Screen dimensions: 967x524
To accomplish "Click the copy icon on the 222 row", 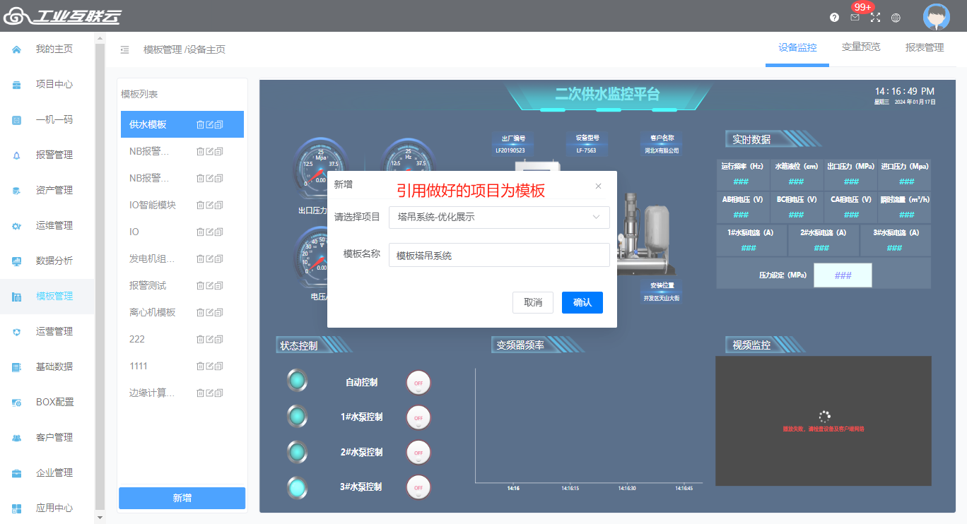I will coord(218,339).
